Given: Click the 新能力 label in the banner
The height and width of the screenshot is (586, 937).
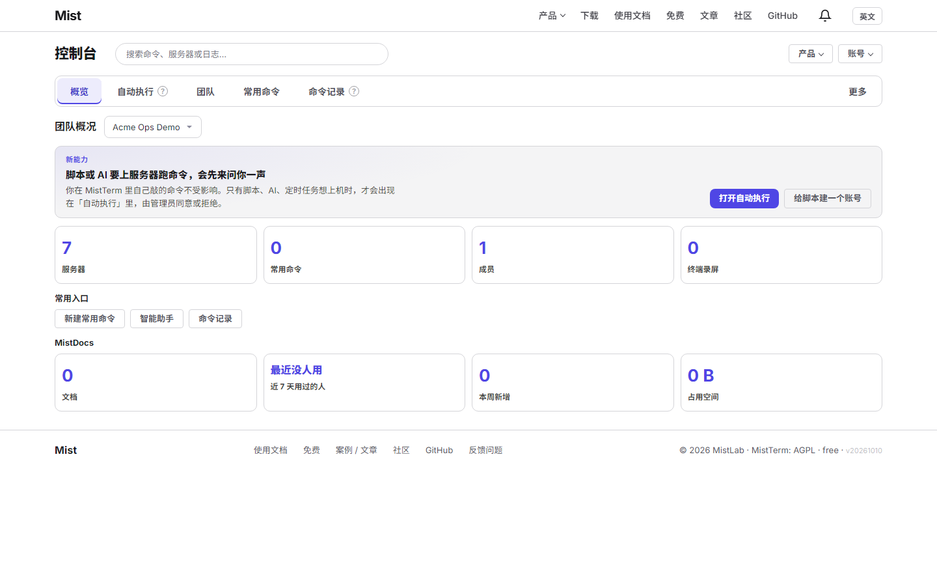Looking at the screenshot, I should (x=77, y=160).
